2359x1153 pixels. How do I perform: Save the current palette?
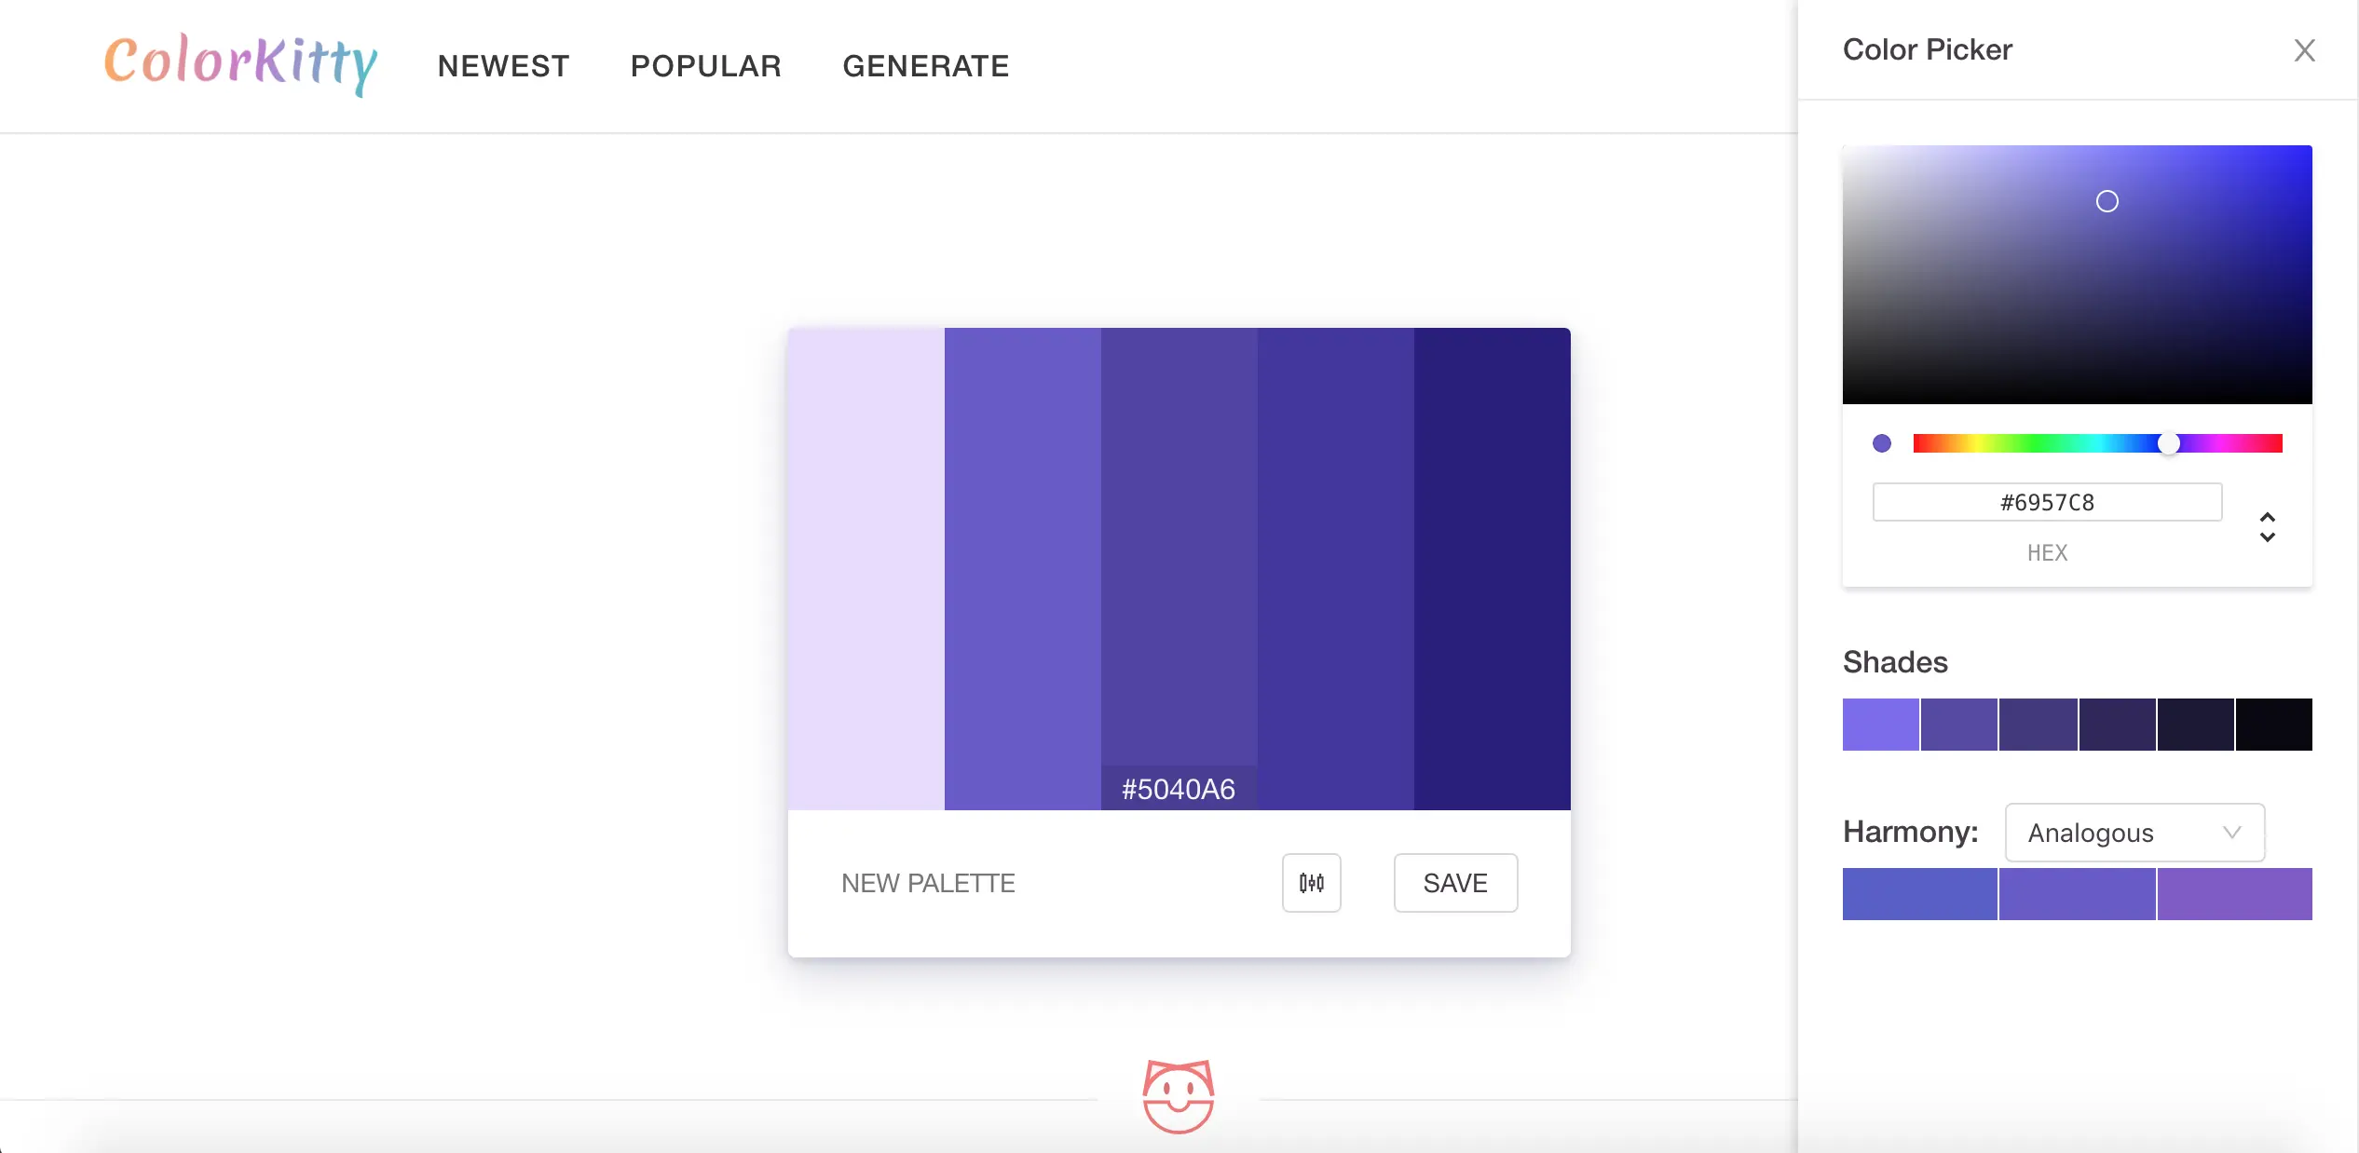[1455, 883]
